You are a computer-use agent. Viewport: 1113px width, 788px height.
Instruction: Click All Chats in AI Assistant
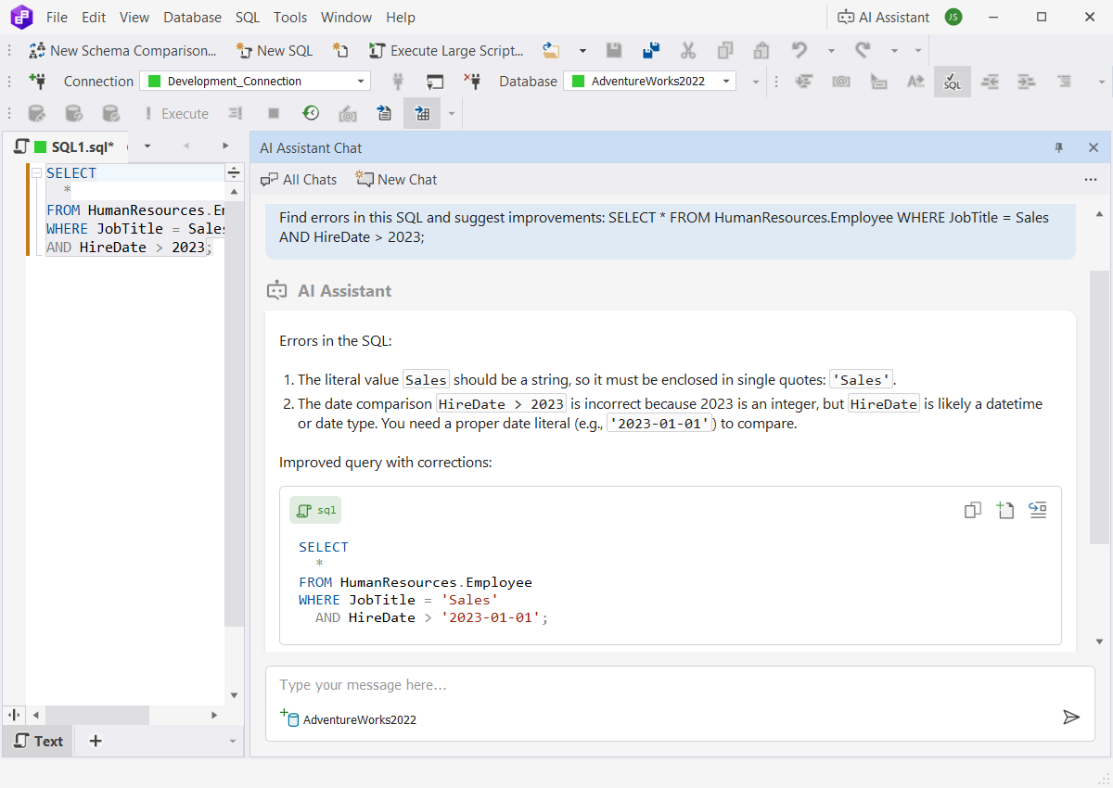click(299, 179)
